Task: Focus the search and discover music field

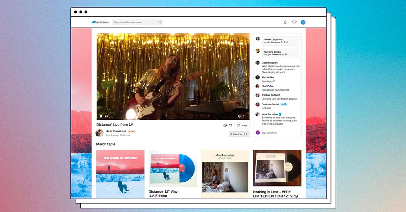Action: pyautogui.click(x=137, y=22)
